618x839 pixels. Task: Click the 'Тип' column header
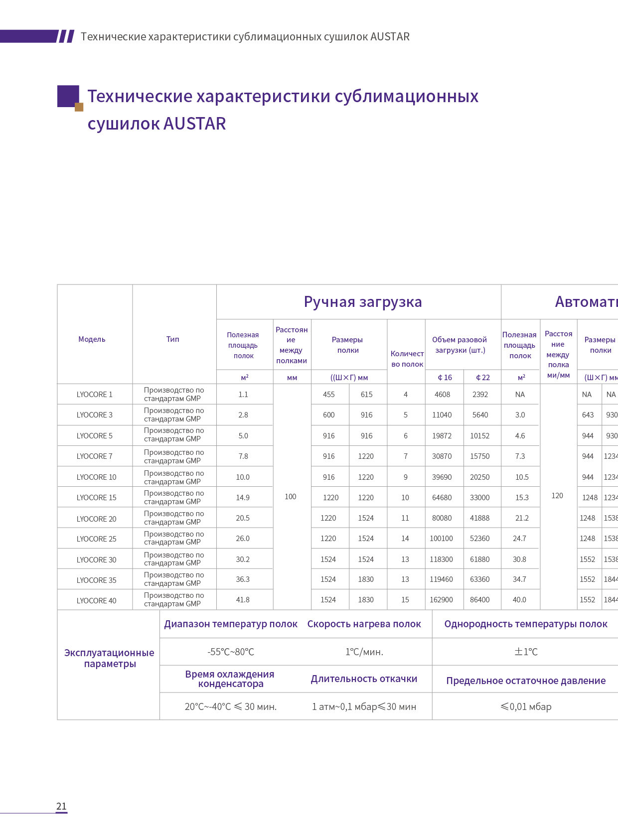tap(172, 339)
